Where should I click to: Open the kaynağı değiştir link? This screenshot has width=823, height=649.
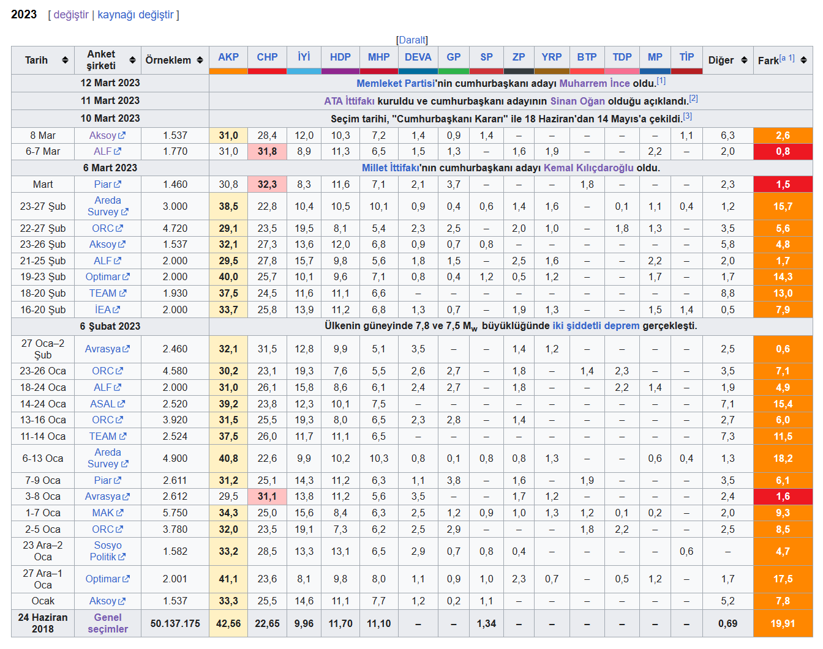[136, 15]
